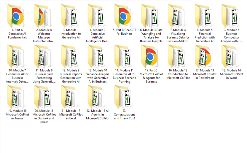Select the "6. Module 3 Data Wrangling" folder icon
The width and height of the screenshot is (247, 153).
[x=150, y=16]
